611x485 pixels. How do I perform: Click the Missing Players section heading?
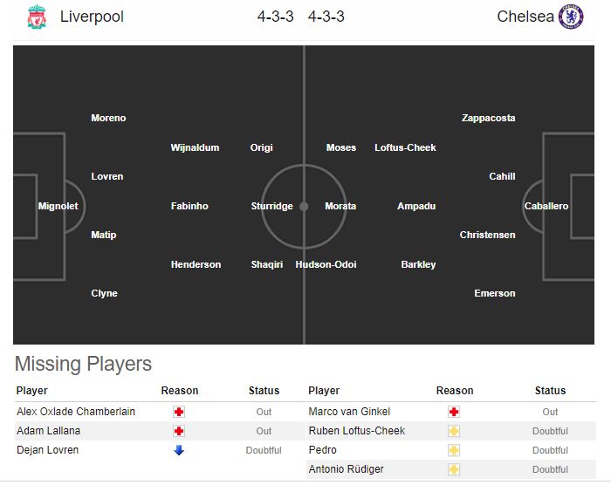click(83, 364)
